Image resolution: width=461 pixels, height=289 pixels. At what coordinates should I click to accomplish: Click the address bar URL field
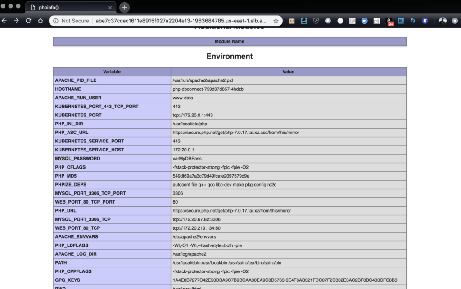(x=180, y=21)
